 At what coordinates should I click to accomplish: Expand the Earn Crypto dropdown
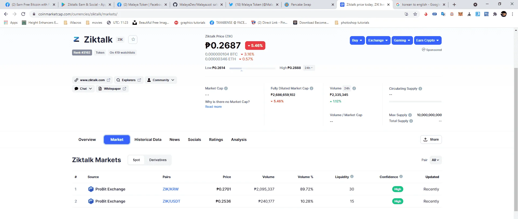pos(428,40)
